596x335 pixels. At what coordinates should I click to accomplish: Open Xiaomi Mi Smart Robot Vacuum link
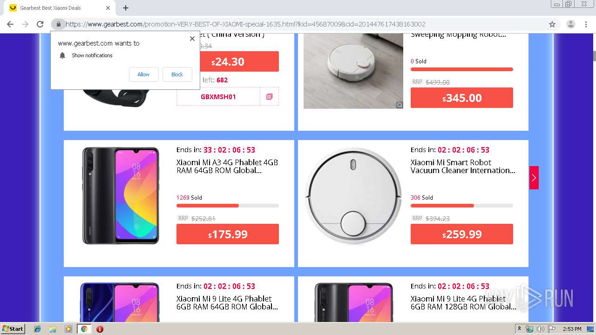(x=462, y=167)
